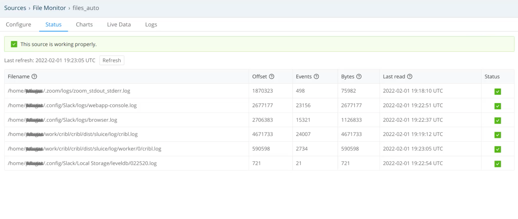518x219 pixels.
Task: Click the help icon next to Bytes
Action: [359, 77]
